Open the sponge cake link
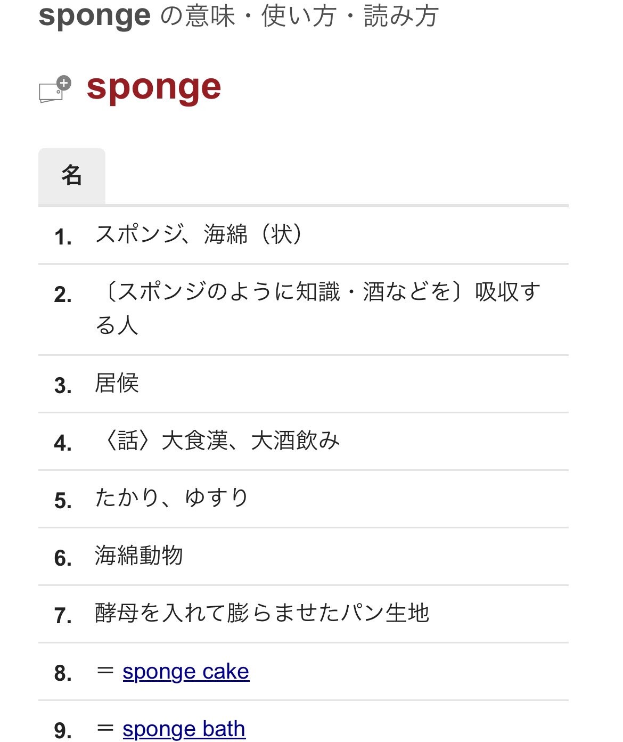The height and width of the screenshot is (742, 623). coord(185,672)
